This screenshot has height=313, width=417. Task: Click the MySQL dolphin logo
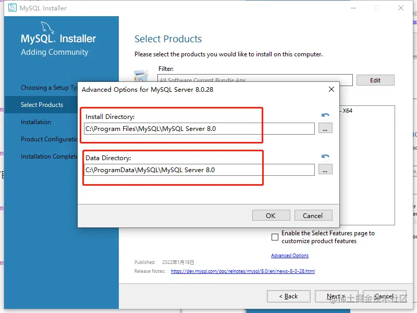pos(47,28)
